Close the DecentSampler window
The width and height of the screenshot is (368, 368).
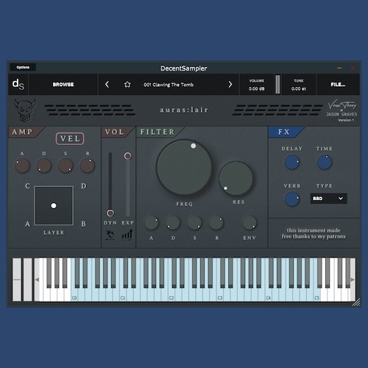click(353, 68)
